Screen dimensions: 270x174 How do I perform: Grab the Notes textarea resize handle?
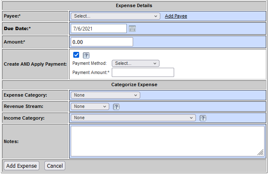tap(260, 153)
